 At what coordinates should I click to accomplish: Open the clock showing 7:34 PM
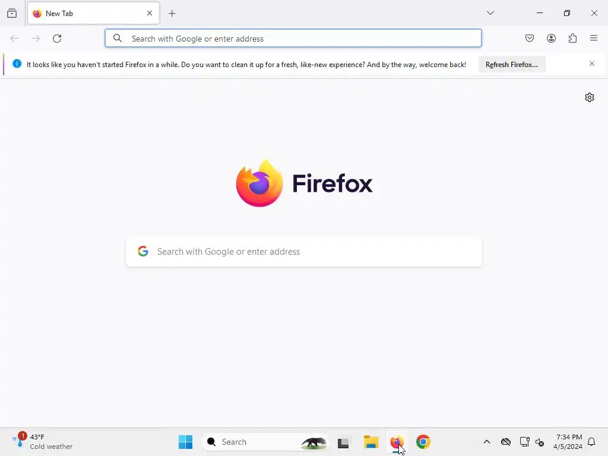568,442
